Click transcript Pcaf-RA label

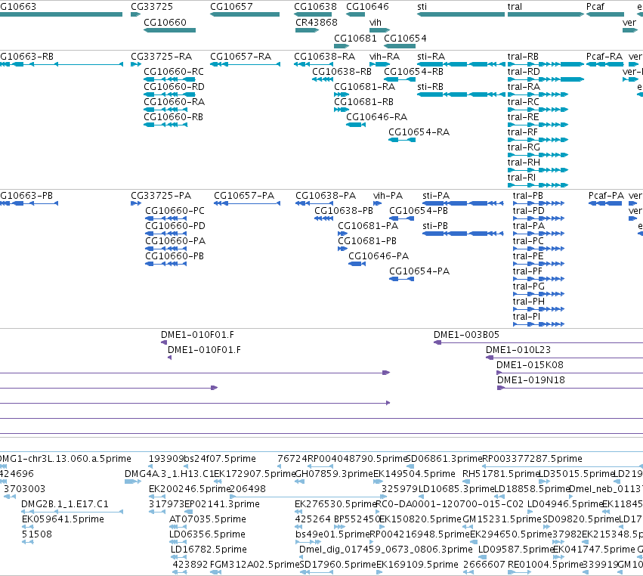point(604,56)
